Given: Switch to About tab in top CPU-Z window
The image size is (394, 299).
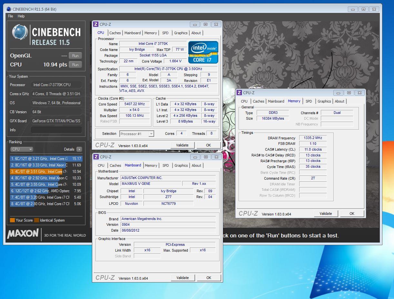Looking at the screenshot, I should tap(196, 33).
